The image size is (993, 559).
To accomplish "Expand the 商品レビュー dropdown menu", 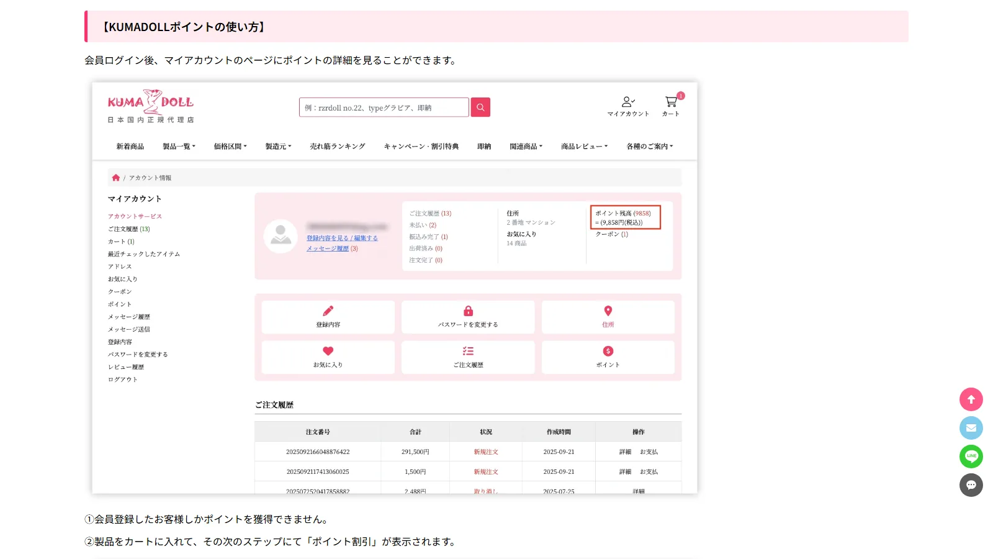I will coord(584,147).
